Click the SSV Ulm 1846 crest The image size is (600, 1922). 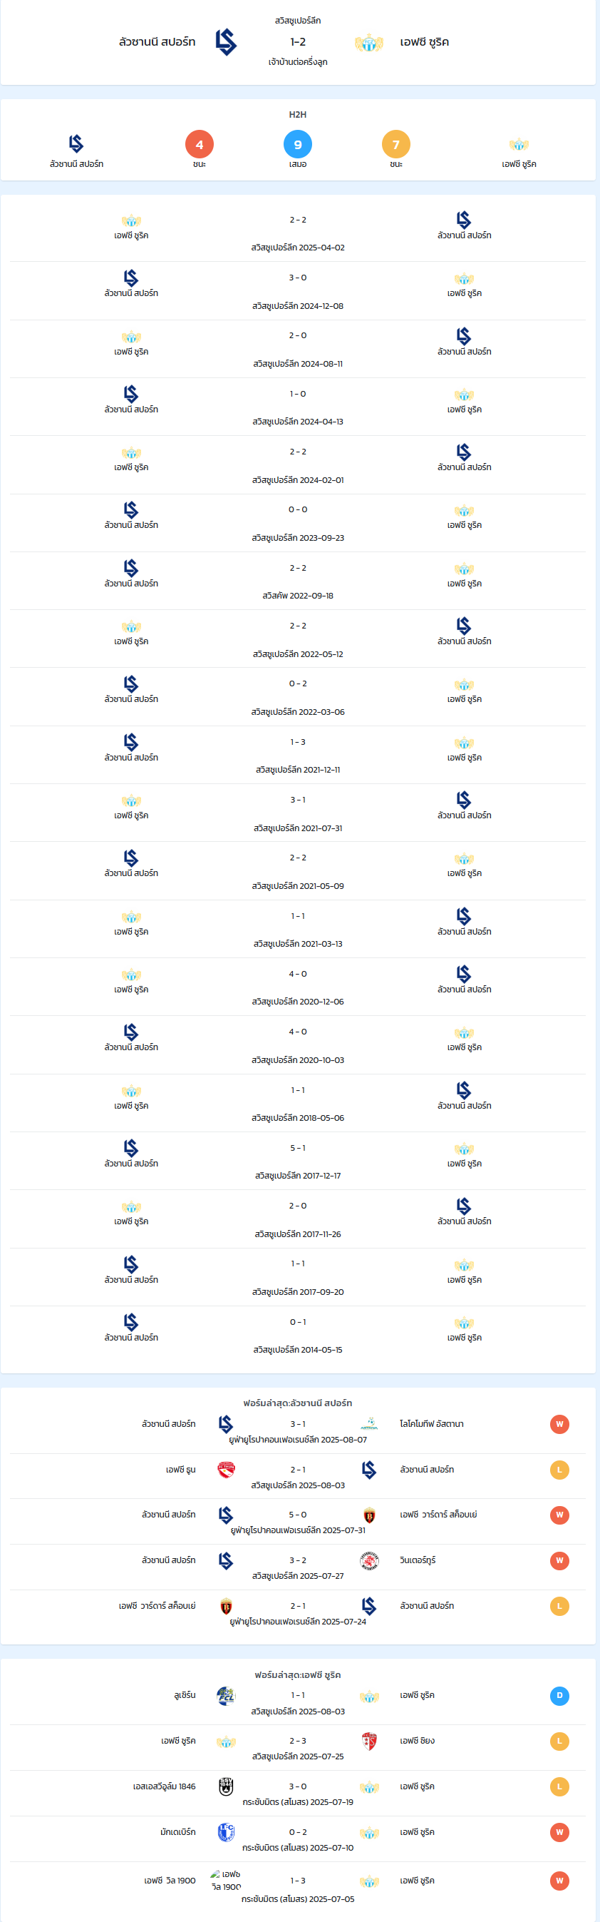point(226,1786)
